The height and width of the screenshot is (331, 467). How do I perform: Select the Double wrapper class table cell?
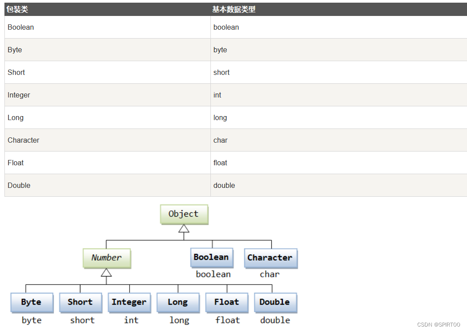tap(107, 185)
